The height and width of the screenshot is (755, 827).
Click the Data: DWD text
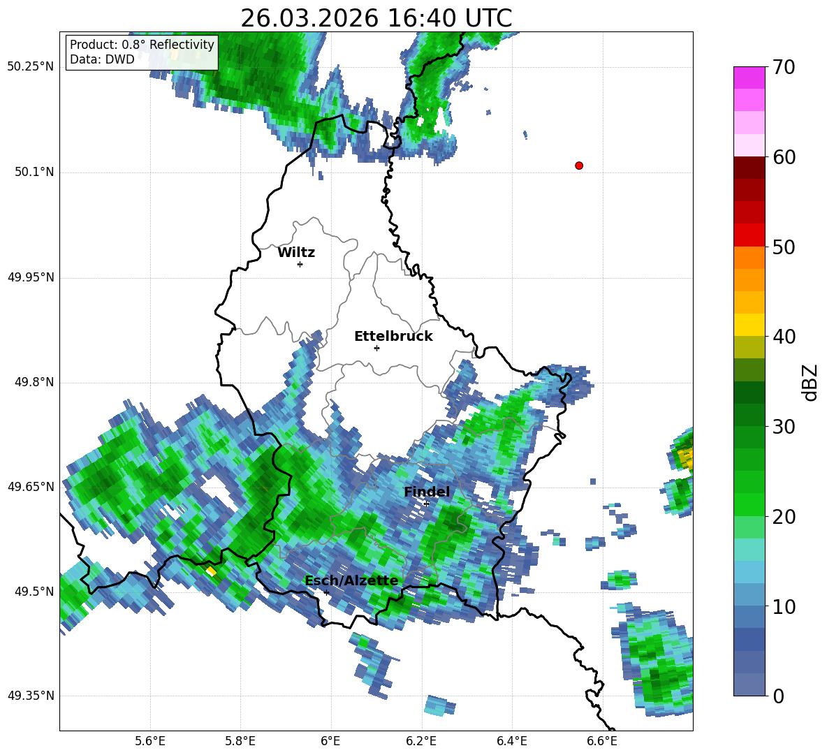(x=102, y=59)
